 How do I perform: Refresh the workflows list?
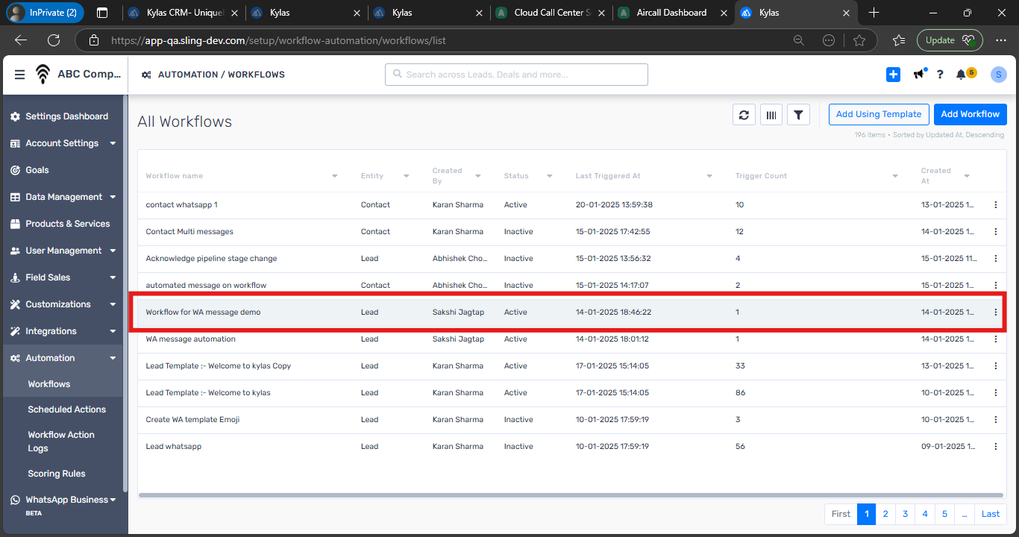[744, 114]
